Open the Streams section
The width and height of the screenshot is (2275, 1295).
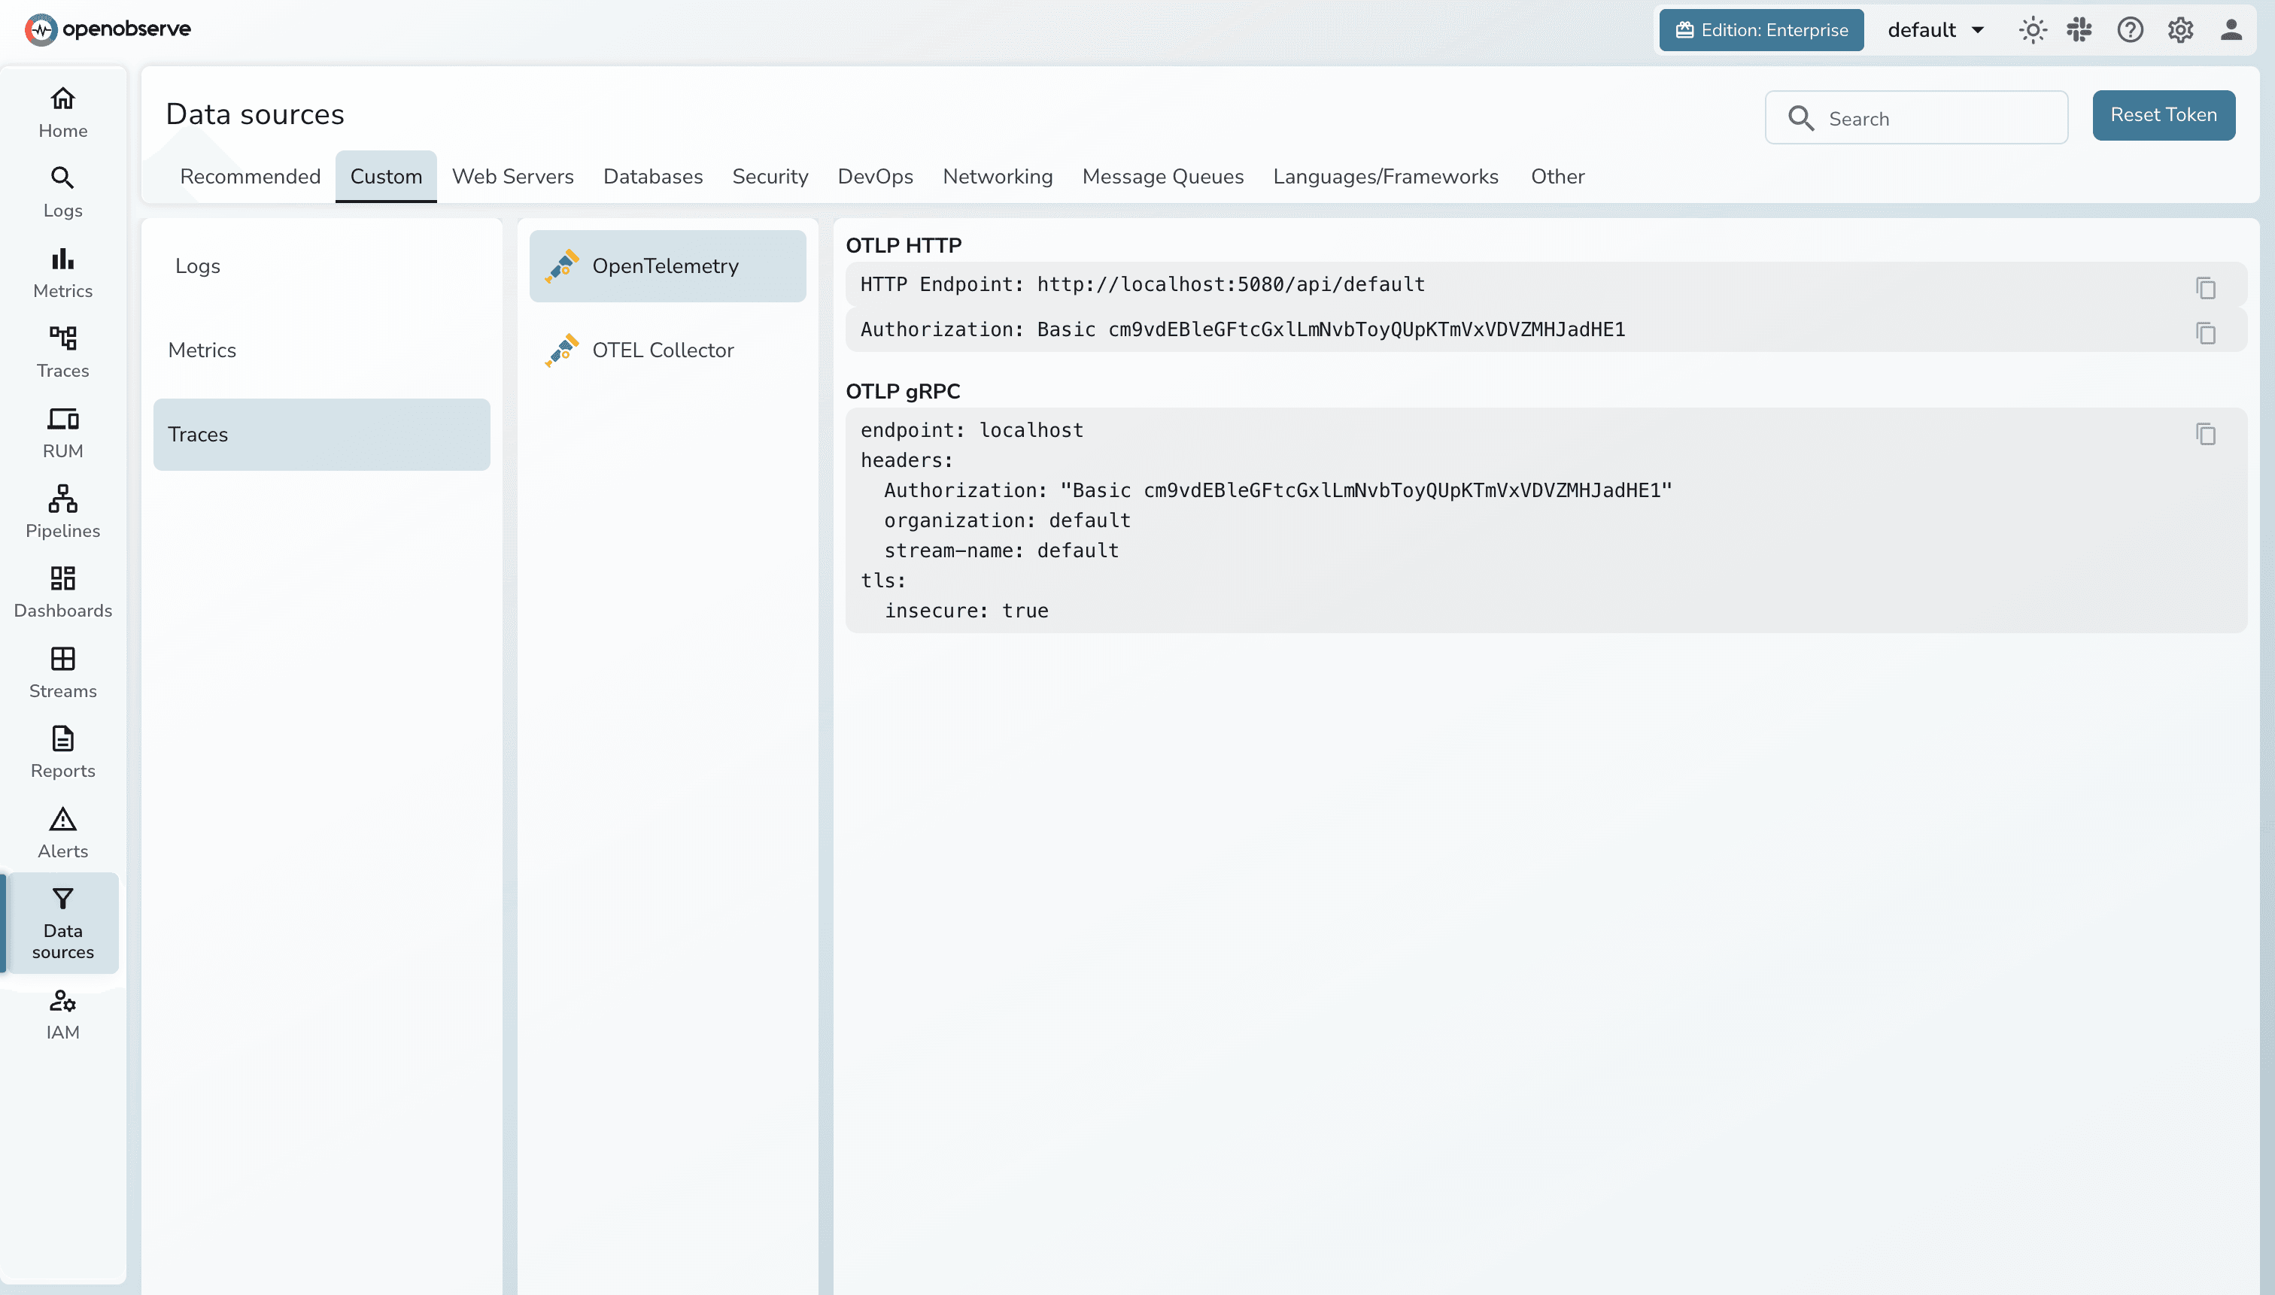click(62, 672)
